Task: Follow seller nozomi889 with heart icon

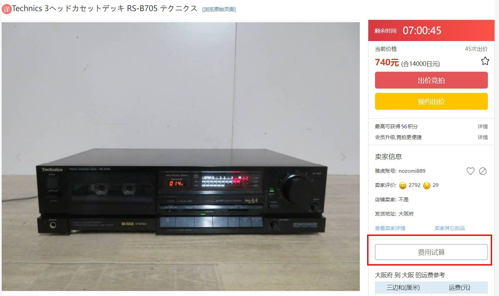Action: 470,171
